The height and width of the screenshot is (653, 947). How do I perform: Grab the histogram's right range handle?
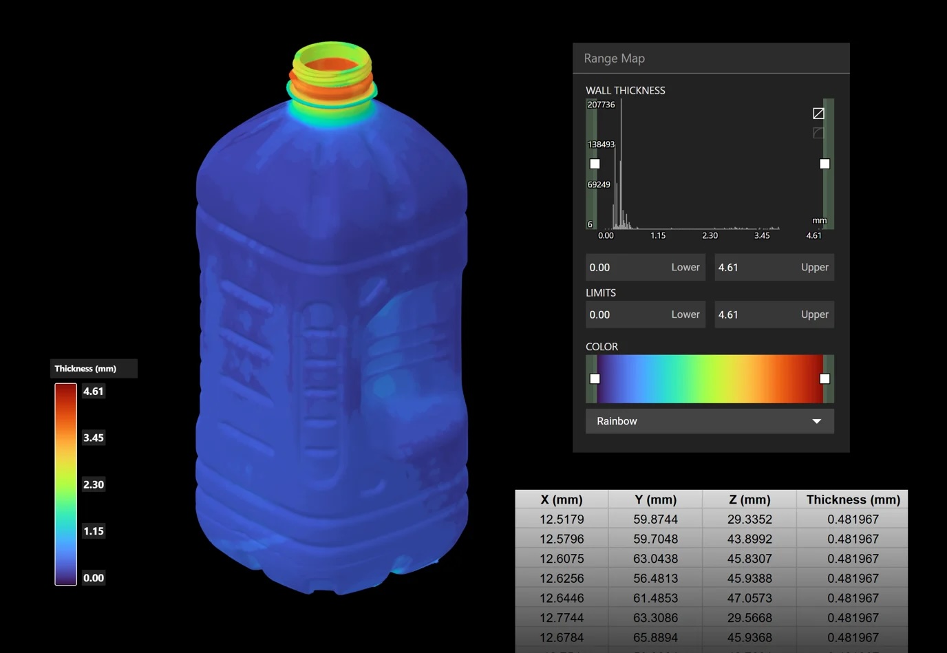(824, 164)
